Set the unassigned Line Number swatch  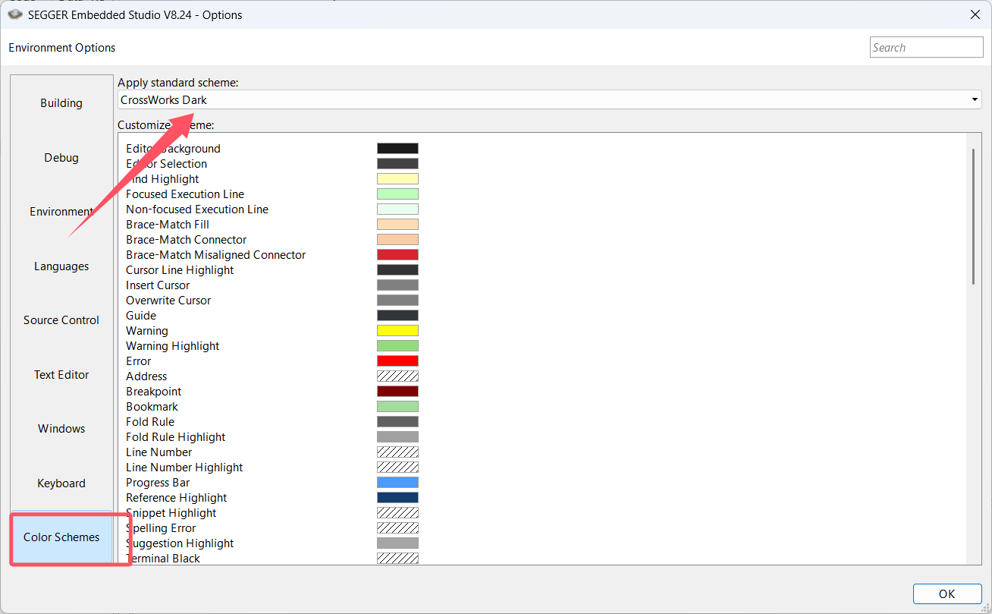point(397,452)
